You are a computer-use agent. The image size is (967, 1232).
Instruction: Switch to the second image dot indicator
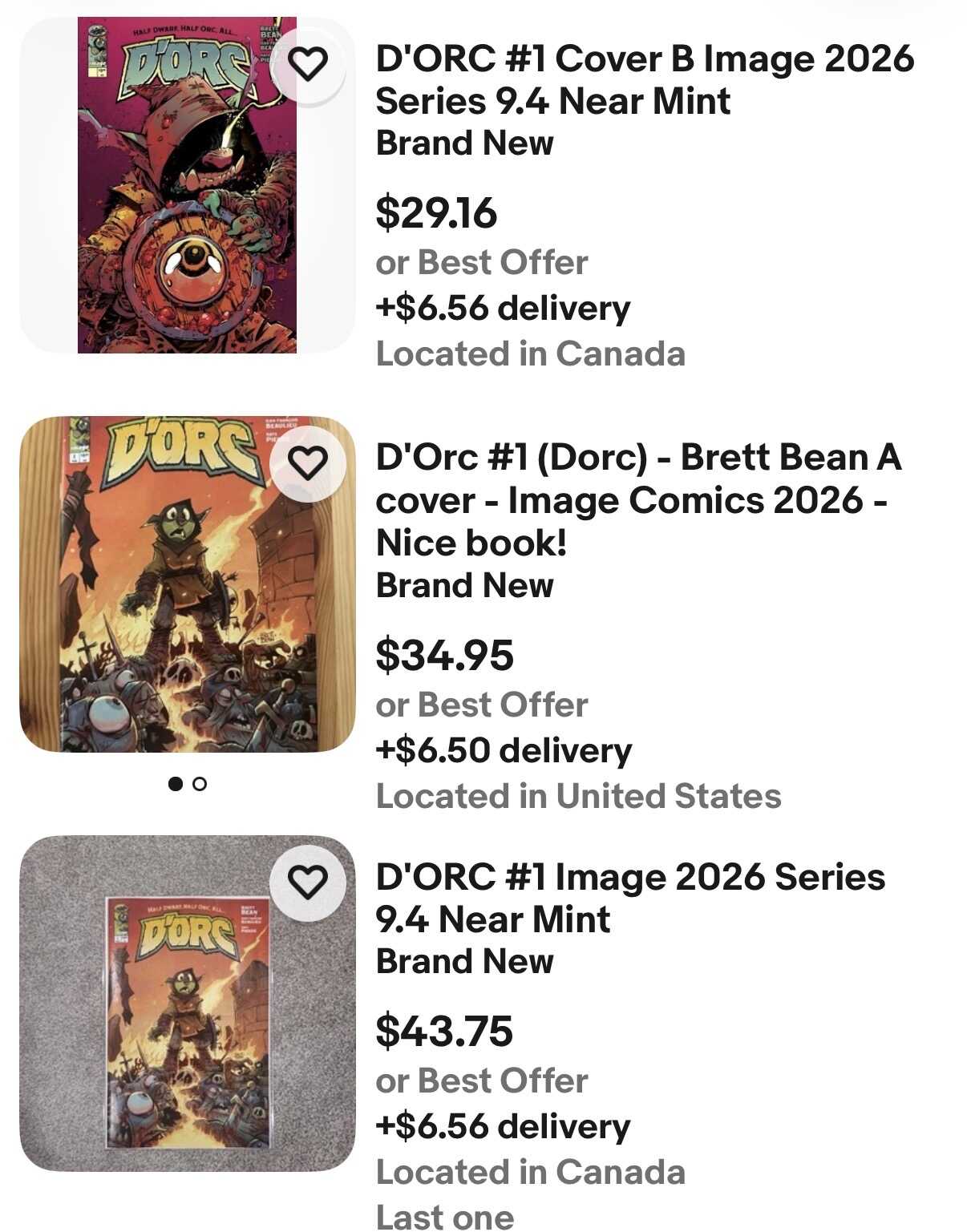(200, 784)
